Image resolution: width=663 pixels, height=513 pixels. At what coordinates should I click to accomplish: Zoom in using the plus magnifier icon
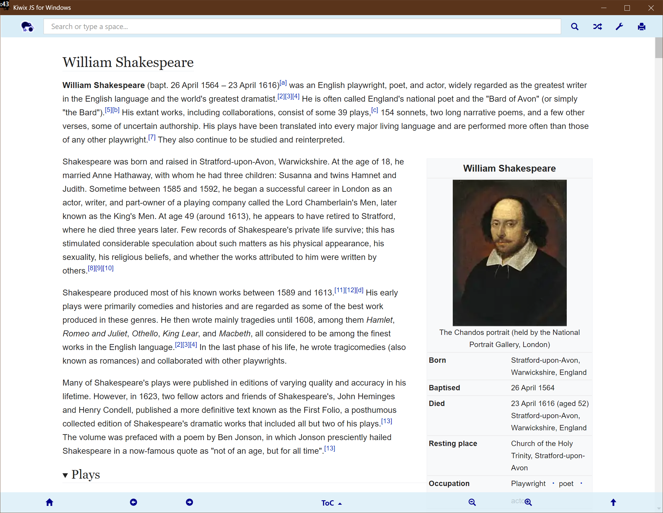[x=528, y=502]
